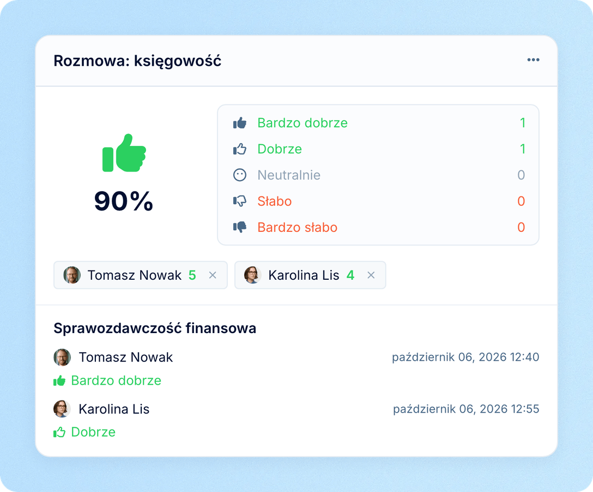Click the Dobrze count value 1
This screenshot has width=593, height=492.
click(x=523, y=149)
